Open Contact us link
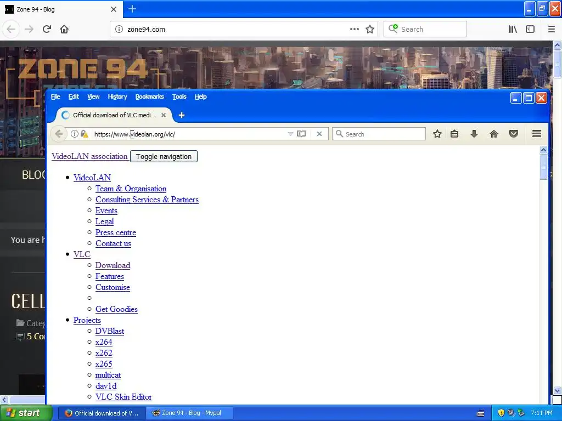Image resolution: width=562 pixels, height=421 pixels. tap(113, 243)
